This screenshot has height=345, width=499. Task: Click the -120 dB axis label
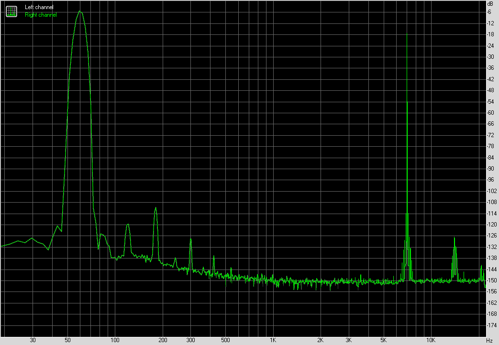coord(492,225)
